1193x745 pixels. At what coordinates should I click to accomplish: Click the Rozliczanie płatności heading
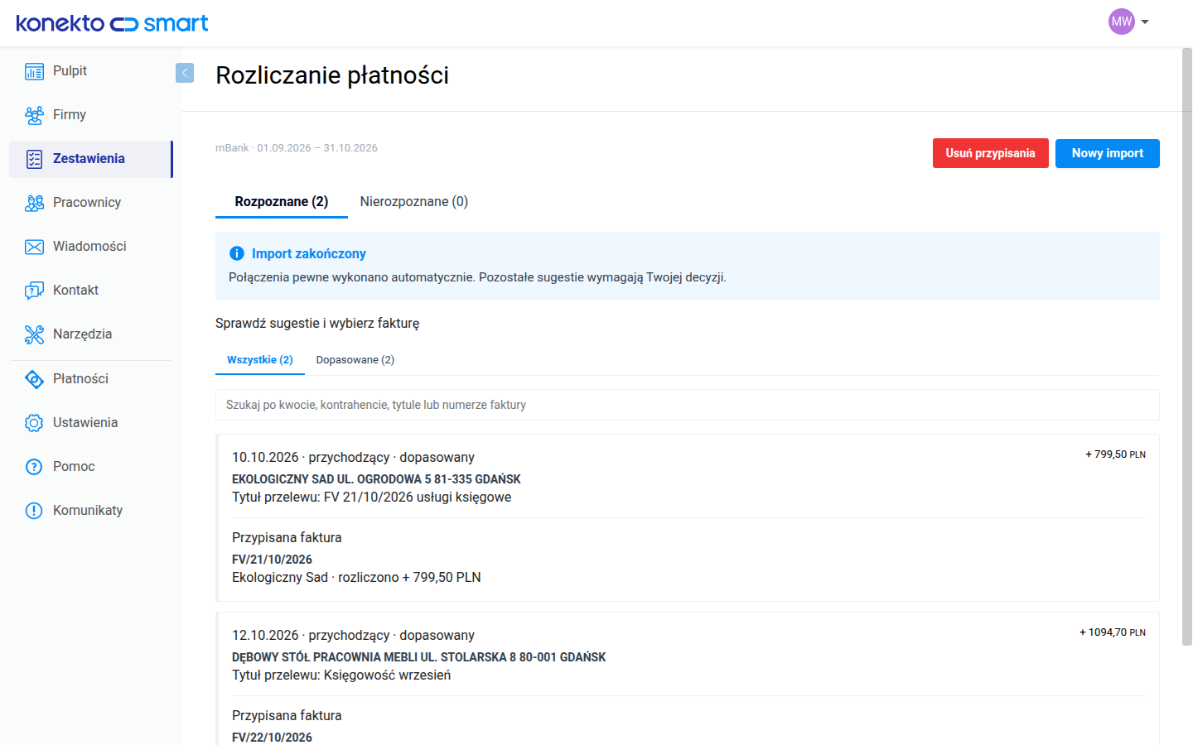332,75
